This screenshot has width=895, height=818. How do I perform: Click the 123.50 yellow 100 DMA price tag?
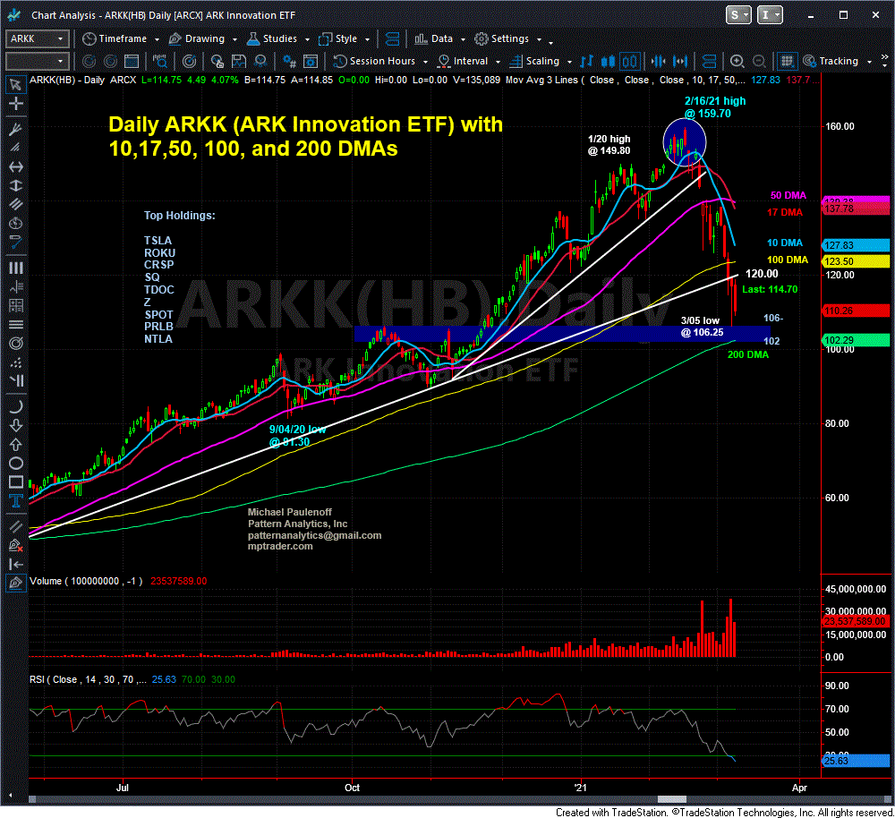[x=855, y=261]
